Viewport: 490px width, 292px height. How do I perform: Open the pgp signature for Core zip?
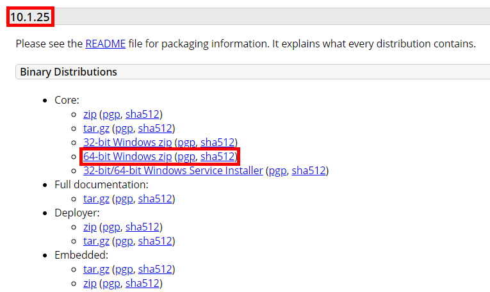tap(111, 114)
